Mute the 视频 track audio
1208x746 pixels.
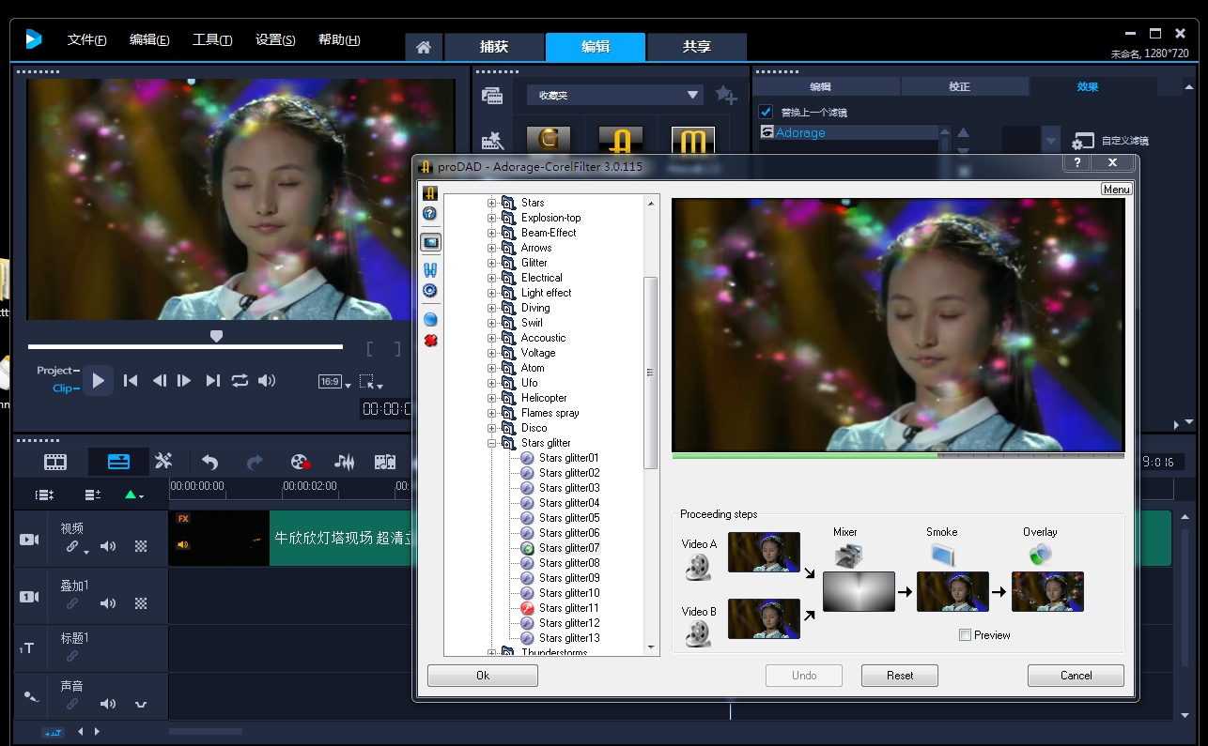[108, 546]
